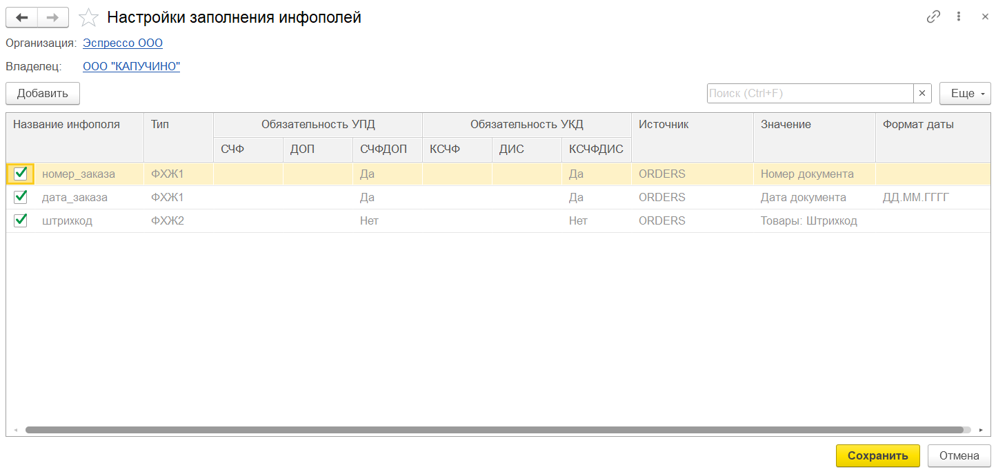The height and width of the screenshot is (474, 996).
Task: Open organization link Эспрессо ООО
Action: point(123,43)
